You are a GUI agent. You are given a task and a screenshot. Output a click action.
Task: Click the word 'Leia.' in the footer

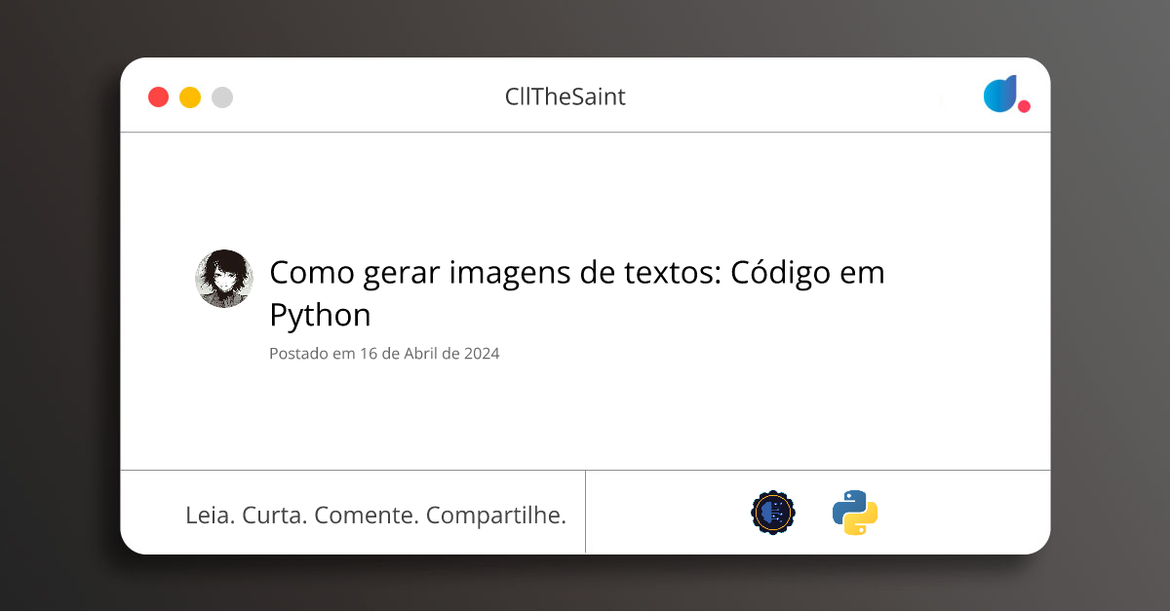210,516
